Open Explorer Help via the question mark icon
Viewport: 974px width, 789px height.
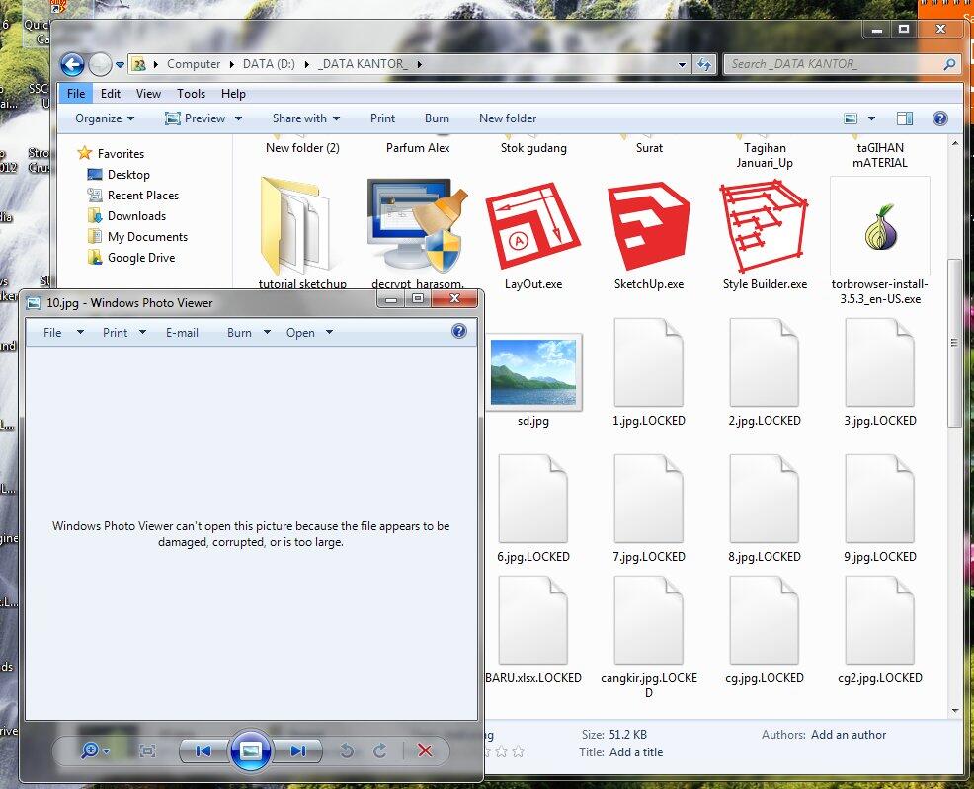pyautogui.click(x=939, y=118)
